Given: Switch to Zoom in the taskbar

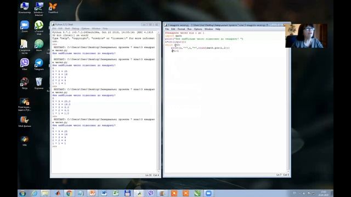Looking at the screenshot, I should coord(208,193).
